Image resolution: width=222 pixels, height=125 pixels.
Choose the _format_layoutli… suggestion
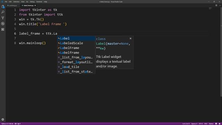tap(76, 62)
